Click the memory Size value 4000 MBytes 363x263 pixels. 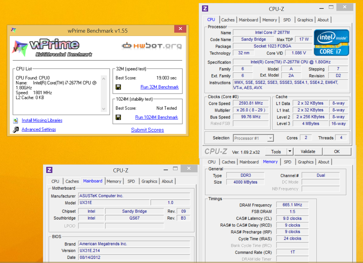click(245, 182)
